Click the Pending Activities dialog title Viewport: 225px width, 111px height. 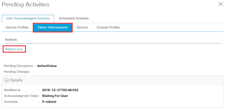26,5
